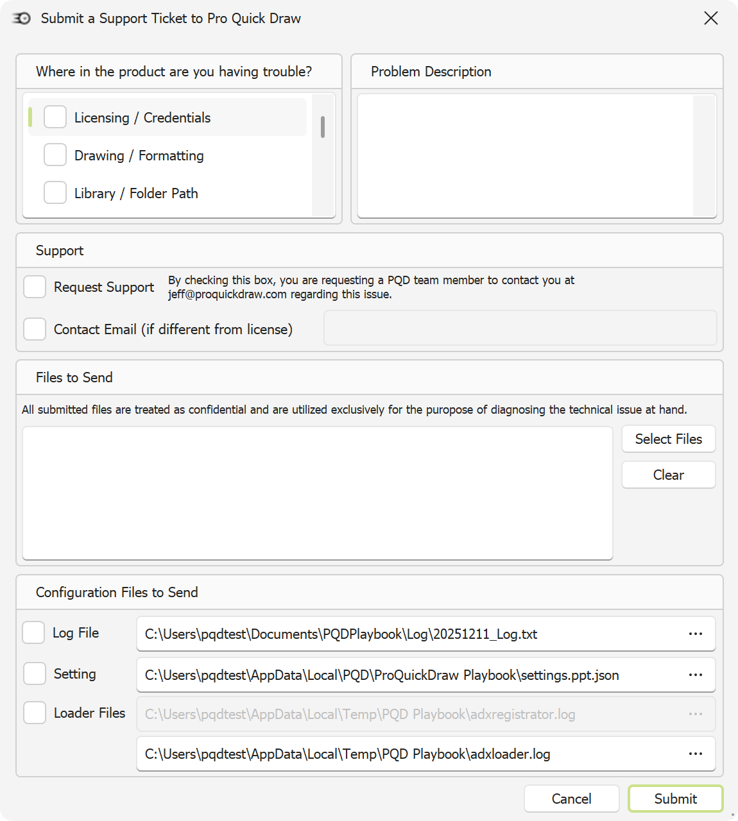Check Contact Email if different from license
The image size is (738, 821).
tap(35, 329)
